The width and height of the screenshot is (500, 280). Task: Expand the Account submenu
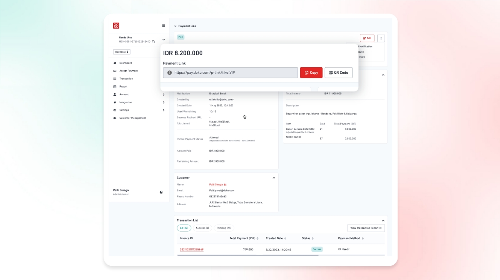coord(164,94)
